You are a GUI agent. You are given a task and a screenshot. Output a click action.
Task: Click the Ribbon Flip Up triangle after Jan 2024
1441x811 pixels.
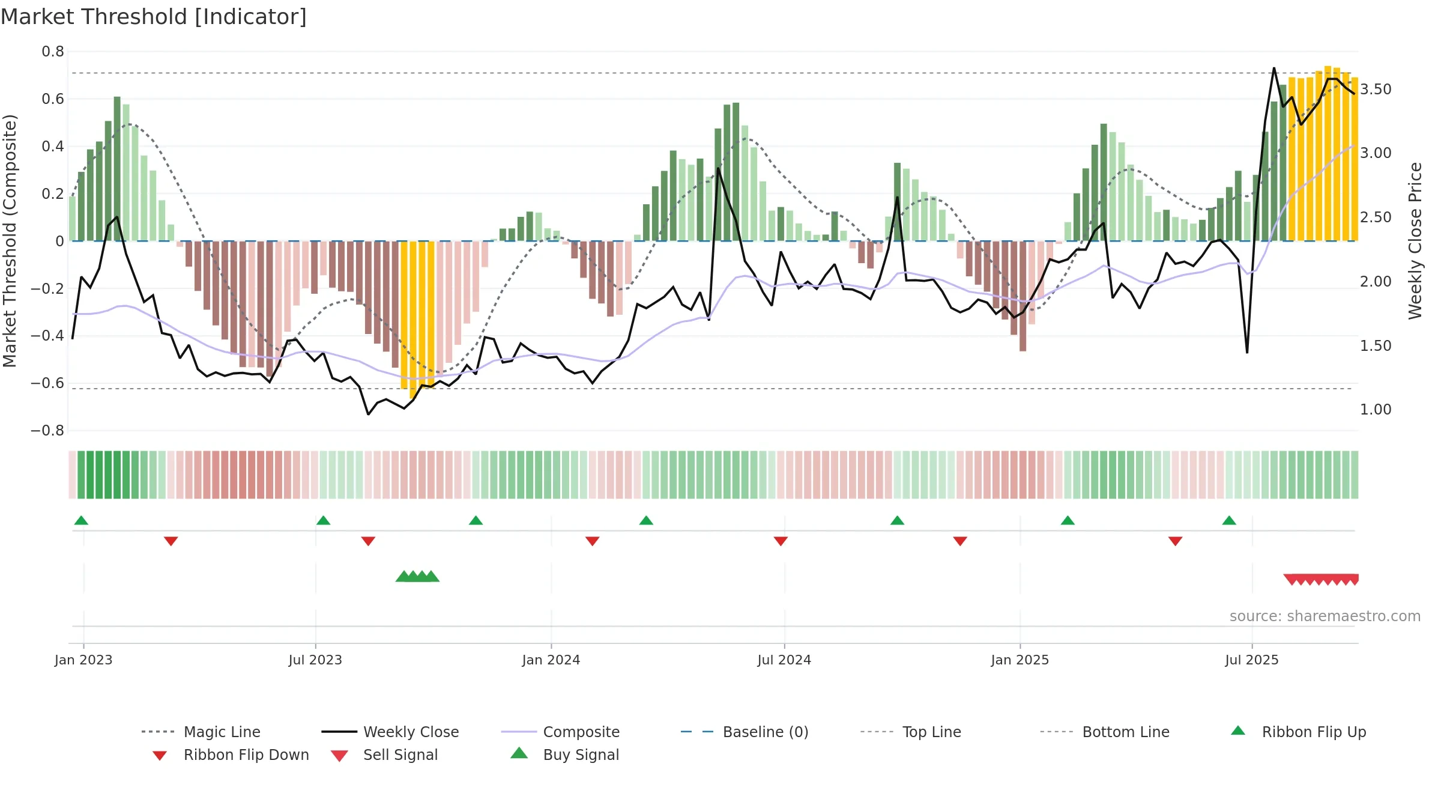coord(646,520)
